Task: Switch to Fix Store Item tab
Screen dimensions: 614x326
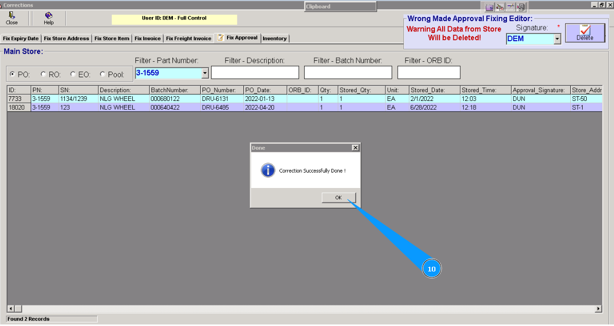Action: coord(112,39)
